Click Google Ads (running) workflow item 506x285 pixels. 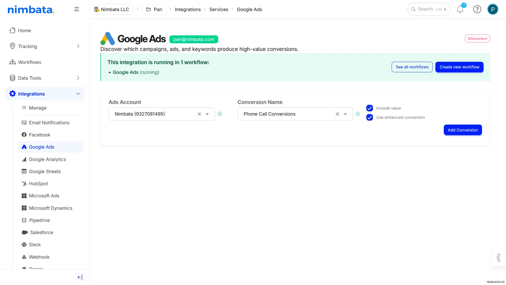(x=136, y=72)
